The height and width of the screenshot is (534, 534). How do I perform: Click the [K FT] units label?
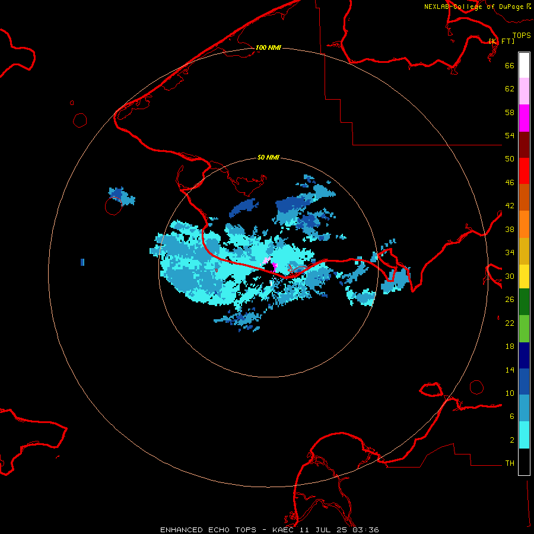[x=501, y=41]
